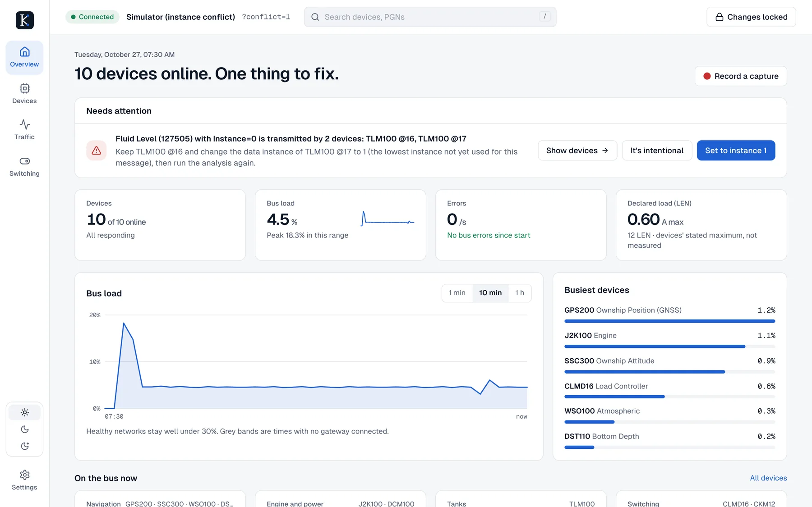Click the CLMD16 Load Controller row

pyautogui.click(x=669, y=390)
